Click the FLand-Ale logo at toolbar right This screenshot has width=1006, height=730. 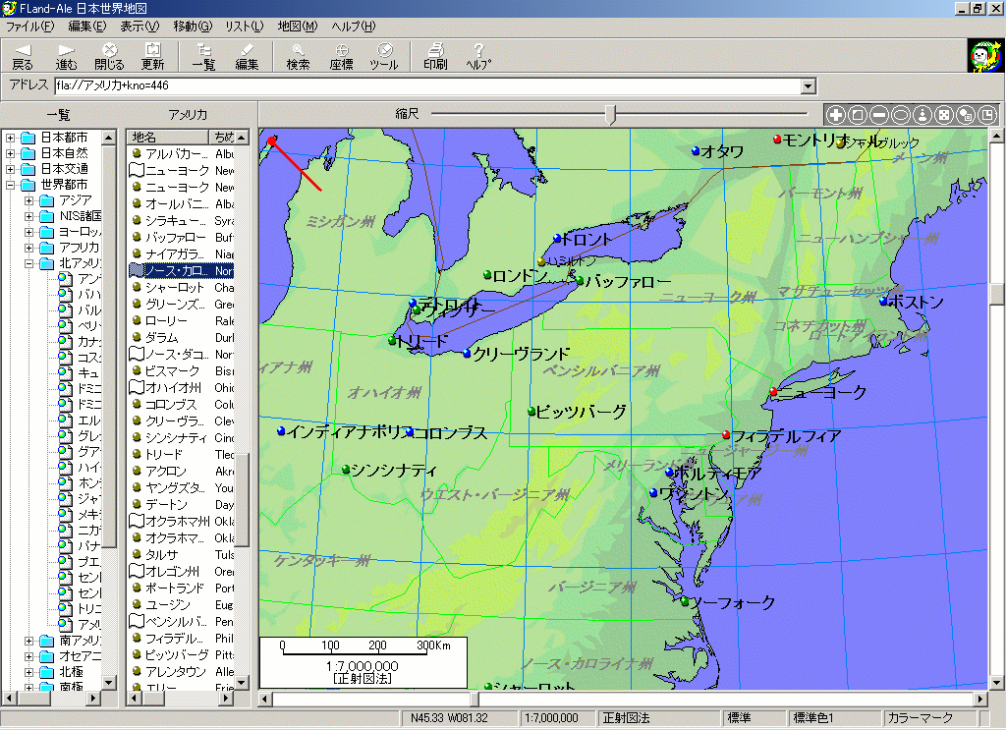984,56
